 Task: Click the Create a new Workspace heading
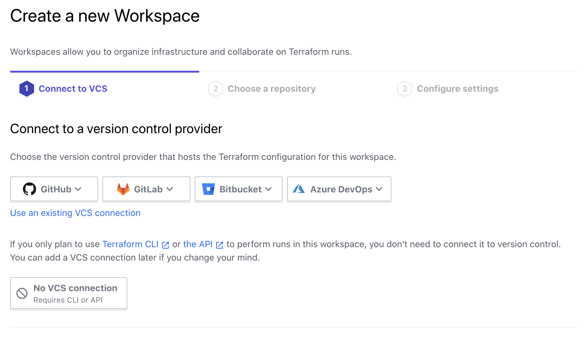105,16
